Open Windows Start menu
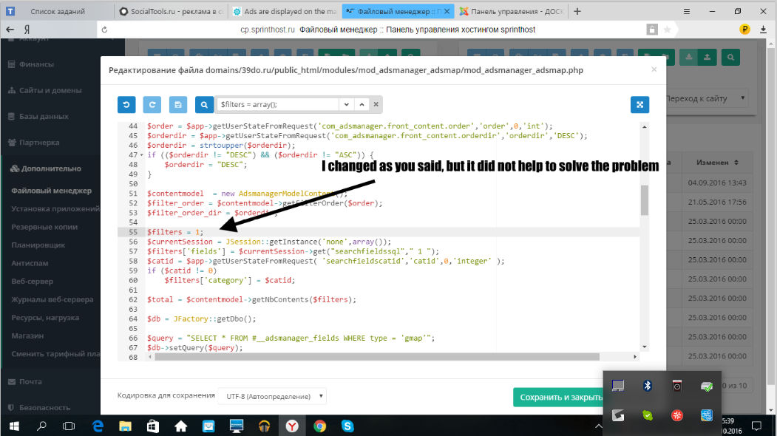777x436 pixels. pos(14,426)
